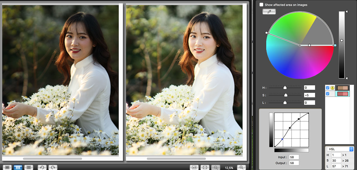Screen dimensions: 357x170
Task: Uncheck the first color adjustment entry
Action: pos(328,88)
